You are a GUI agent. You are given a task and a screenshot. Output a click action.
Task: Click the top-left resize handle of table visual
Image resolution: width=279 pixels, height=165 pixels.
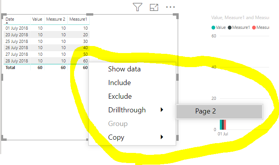point(4,16)
